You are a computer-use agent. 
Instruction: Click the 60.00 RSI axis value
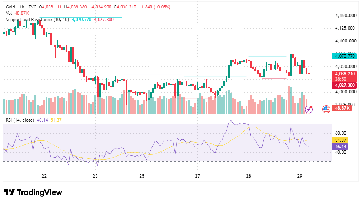point(340,133)
